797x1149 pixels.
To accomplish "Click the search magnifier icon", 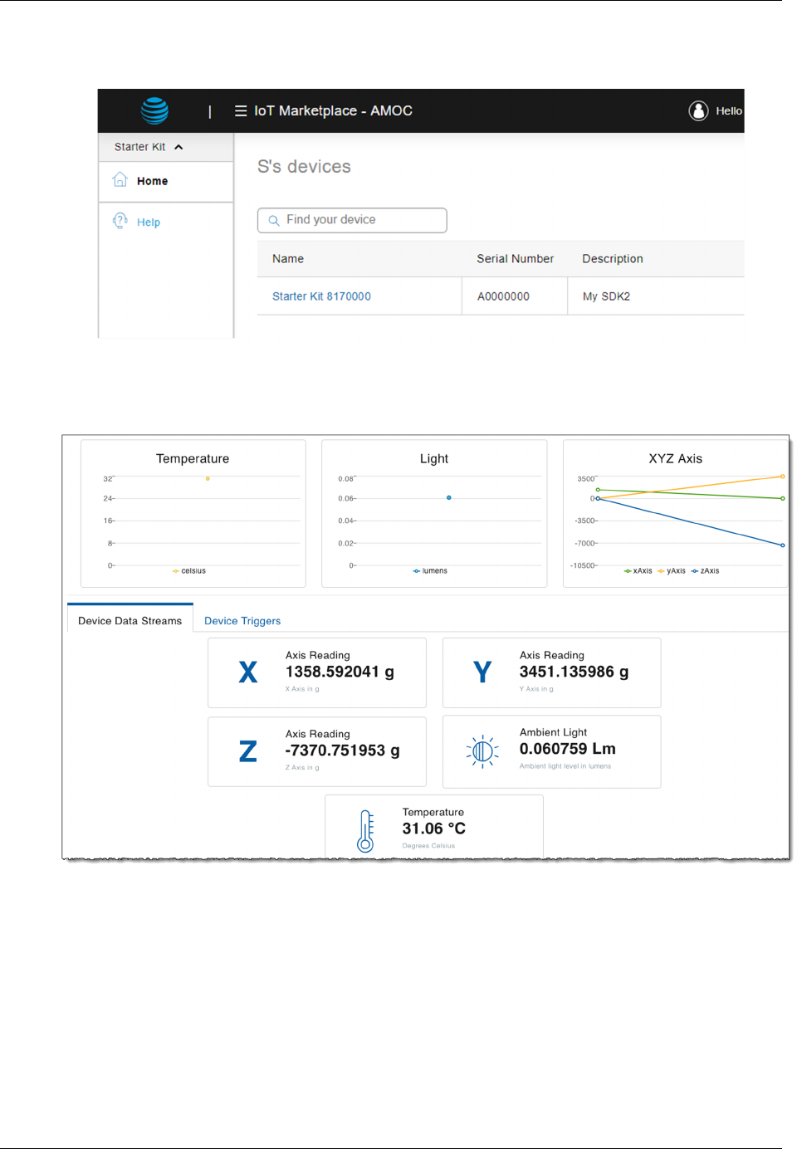I will coord(274,221).
